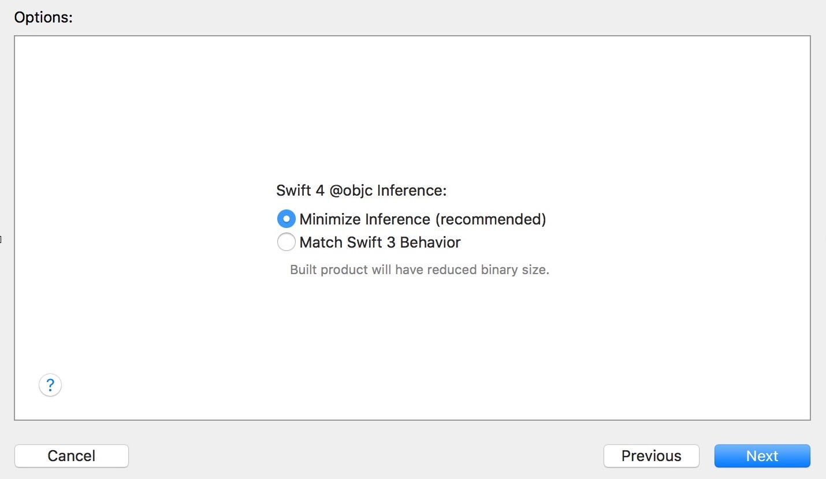Click the Next button
Image resolution: width=826 pixels, height=479 pixels.
[762, 456]
